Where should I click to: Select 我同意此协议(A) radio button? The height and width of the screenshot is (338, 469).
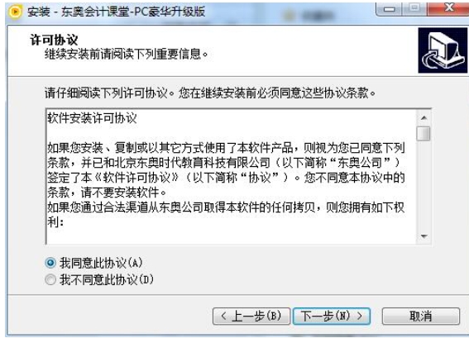[x=50, y=263]
